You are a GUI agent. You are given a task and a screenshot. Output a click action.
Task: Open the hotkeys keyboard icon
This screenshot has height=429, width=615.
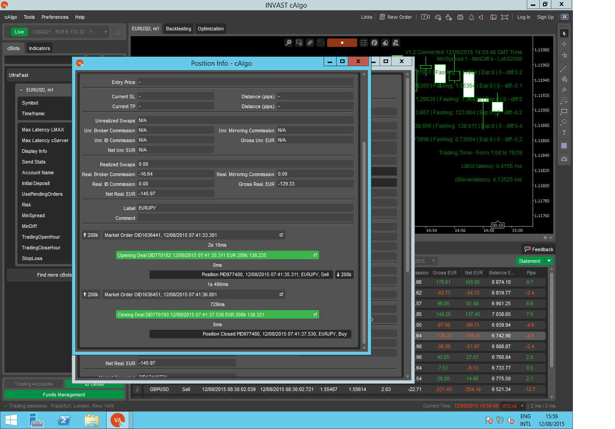coord(460,17)
